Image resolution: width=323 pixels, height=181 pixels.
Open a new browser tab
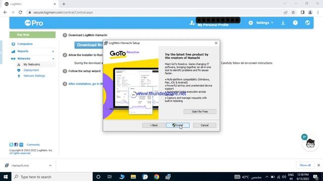[x=64, y=4]
